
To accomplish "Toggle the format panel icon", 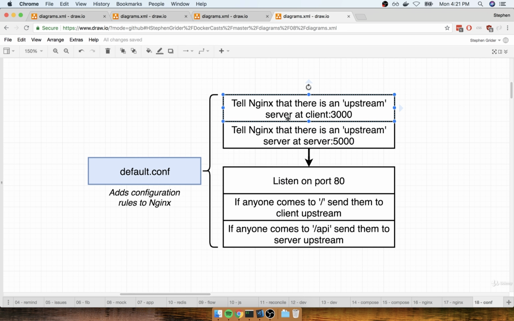I will pyautogui.click(x=500, y=51).
